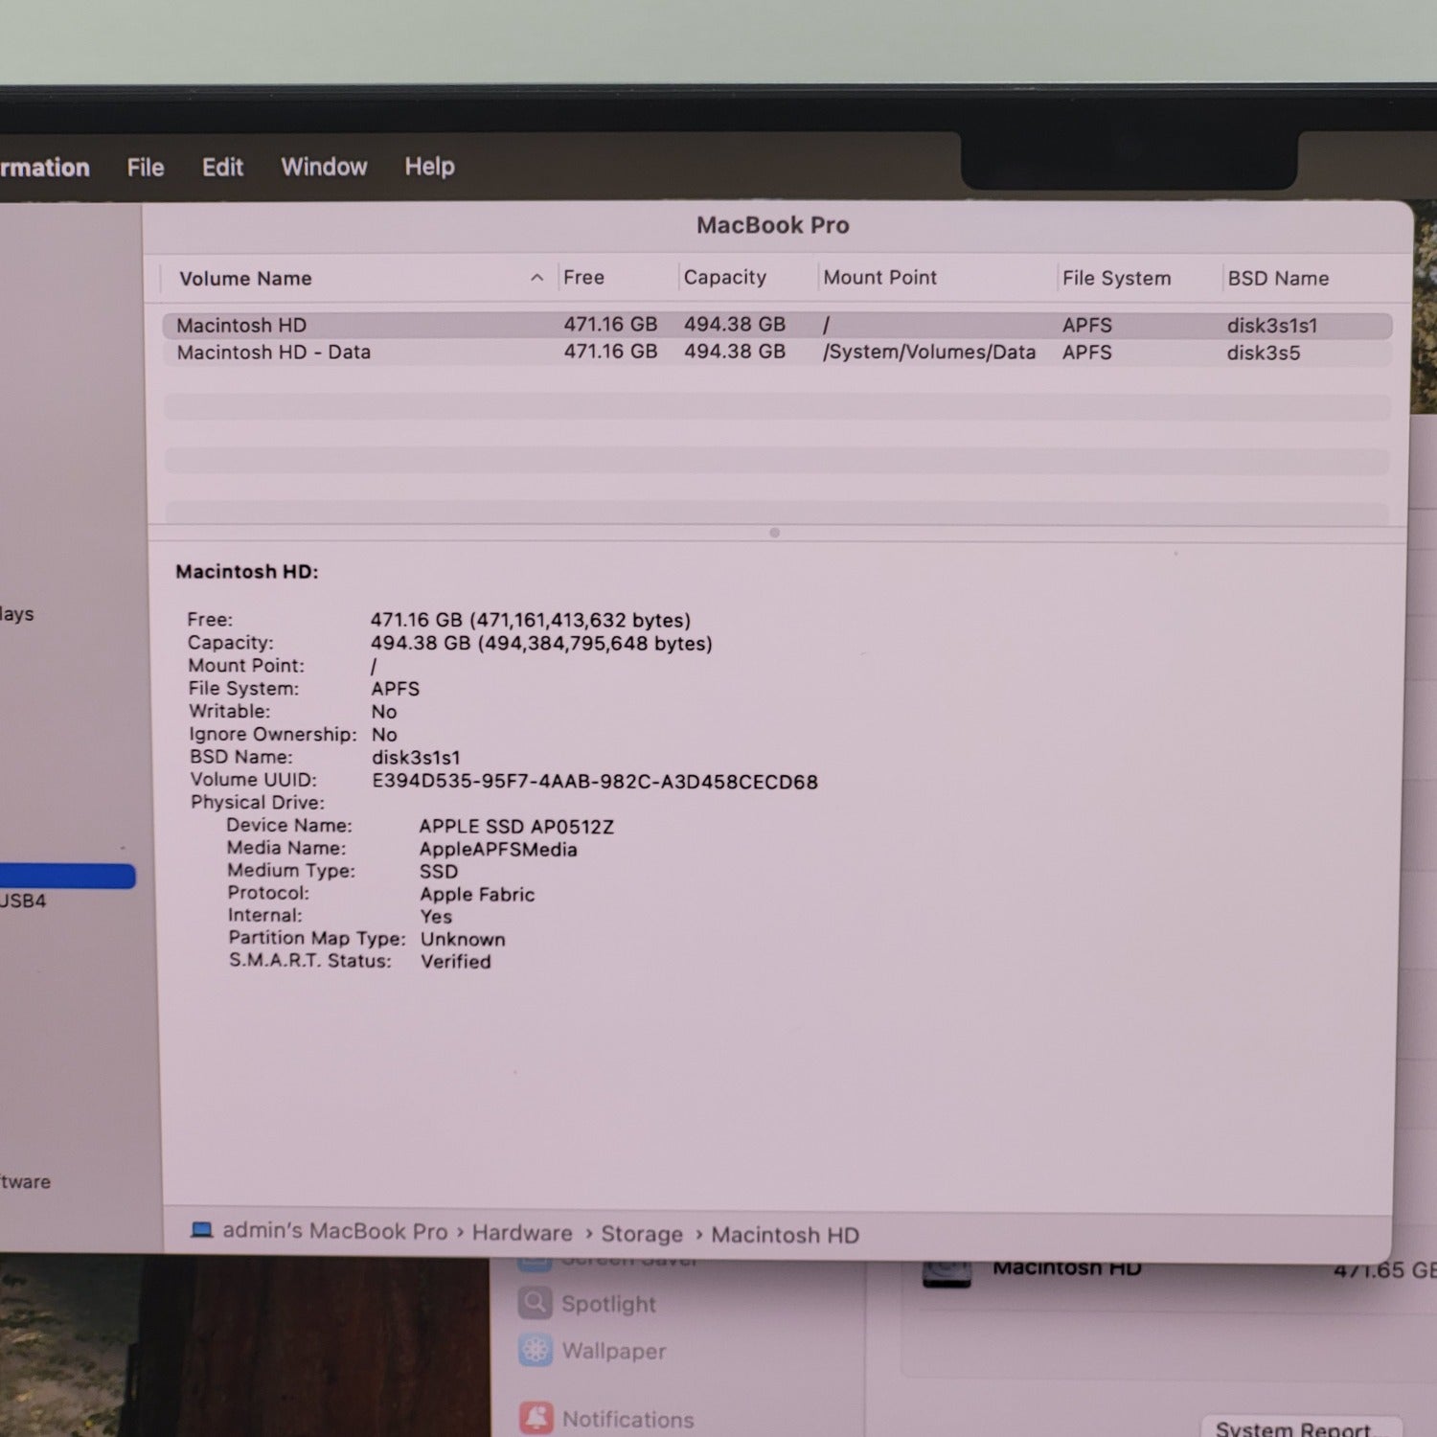The height and width of the screenshot is (1437, 1437).
Task: Open the Window menu
Action: click(x=324, y=167)
